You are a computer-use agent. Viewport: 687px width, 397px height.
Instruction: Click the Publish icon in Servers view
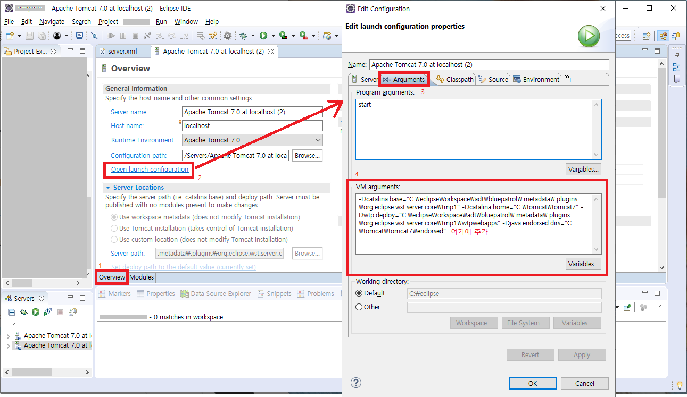pyautogui.click(x=72, y=312)
